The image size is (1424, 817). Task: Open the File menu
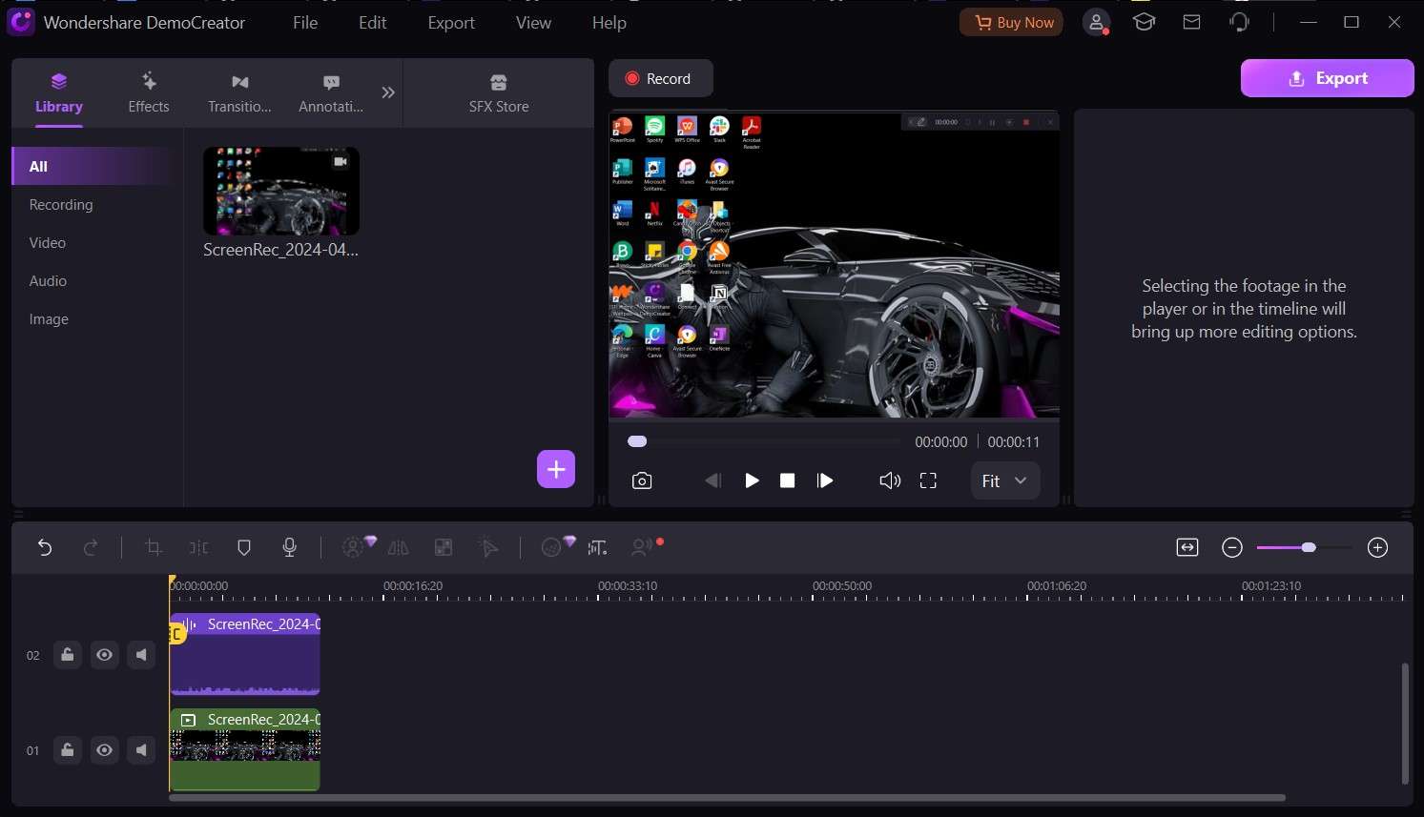coord(305,23)
